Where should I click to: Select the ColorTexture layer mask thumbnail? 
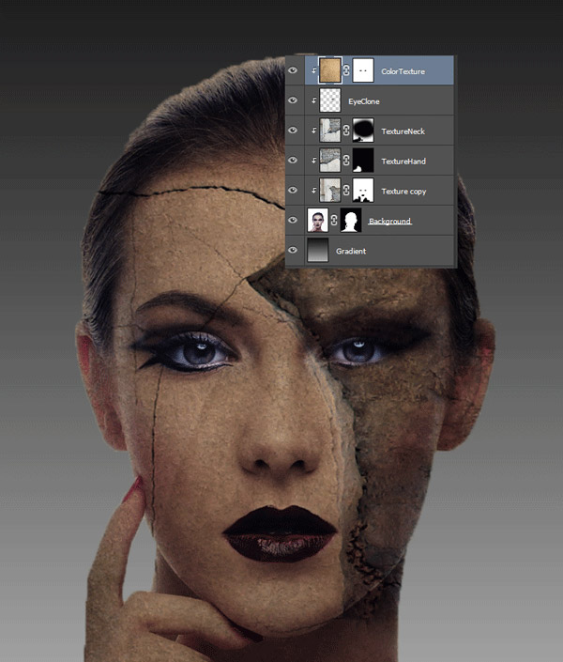click(362, 70)
